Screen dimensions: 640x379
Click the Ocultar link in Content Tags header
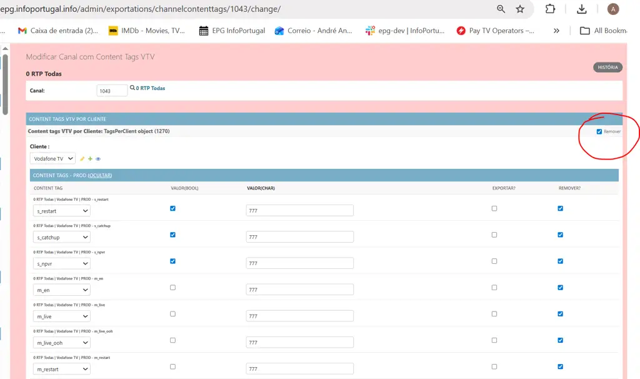click(99, 175)
